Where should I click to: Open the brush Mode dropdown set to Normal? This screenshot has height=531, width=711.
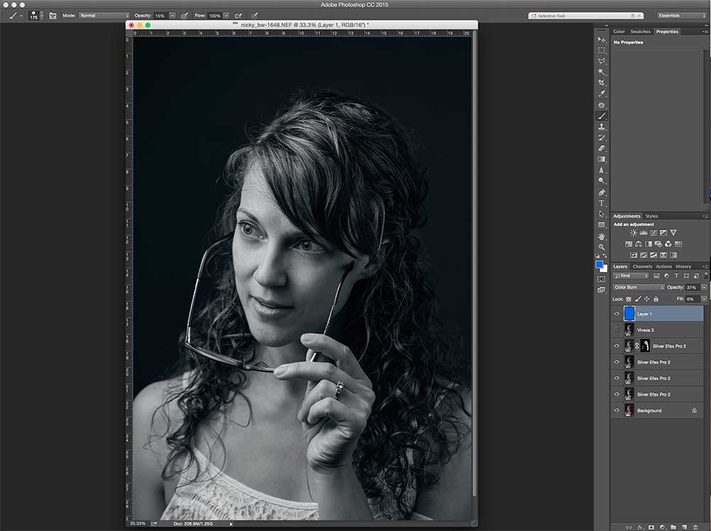(x=104, y=15)
